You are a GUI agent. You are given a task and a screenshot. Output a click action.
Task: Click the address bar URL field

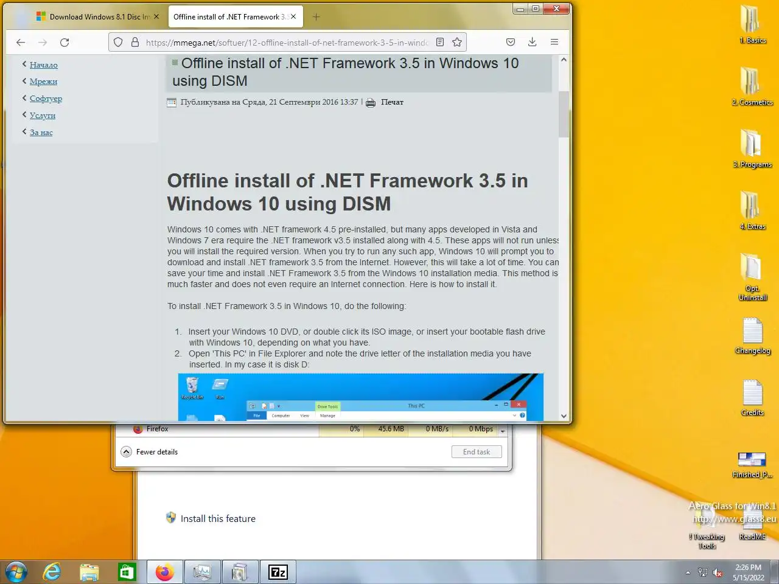tap(286, 43)
